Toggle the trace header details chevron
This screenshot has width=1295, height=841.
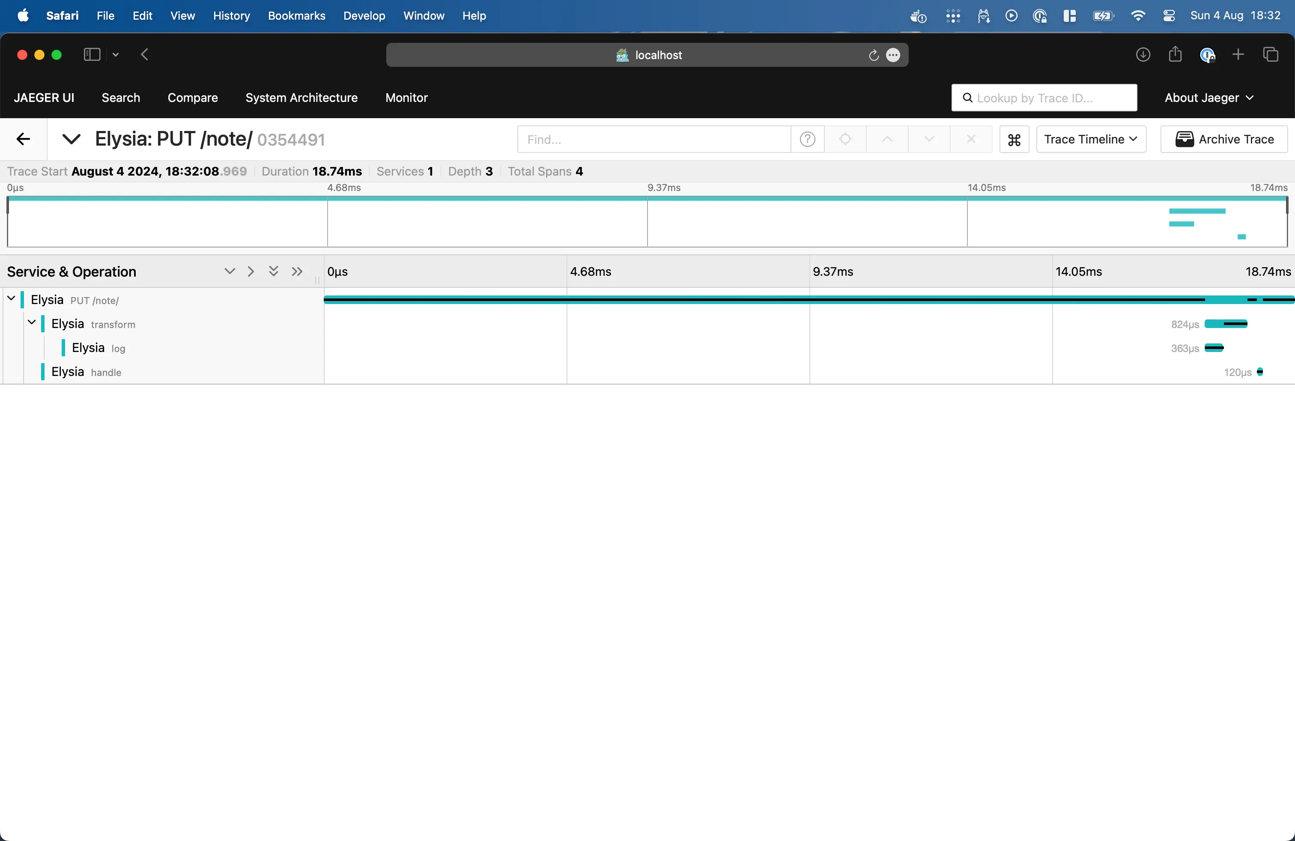pyautogui.click(x=71, y=140)
